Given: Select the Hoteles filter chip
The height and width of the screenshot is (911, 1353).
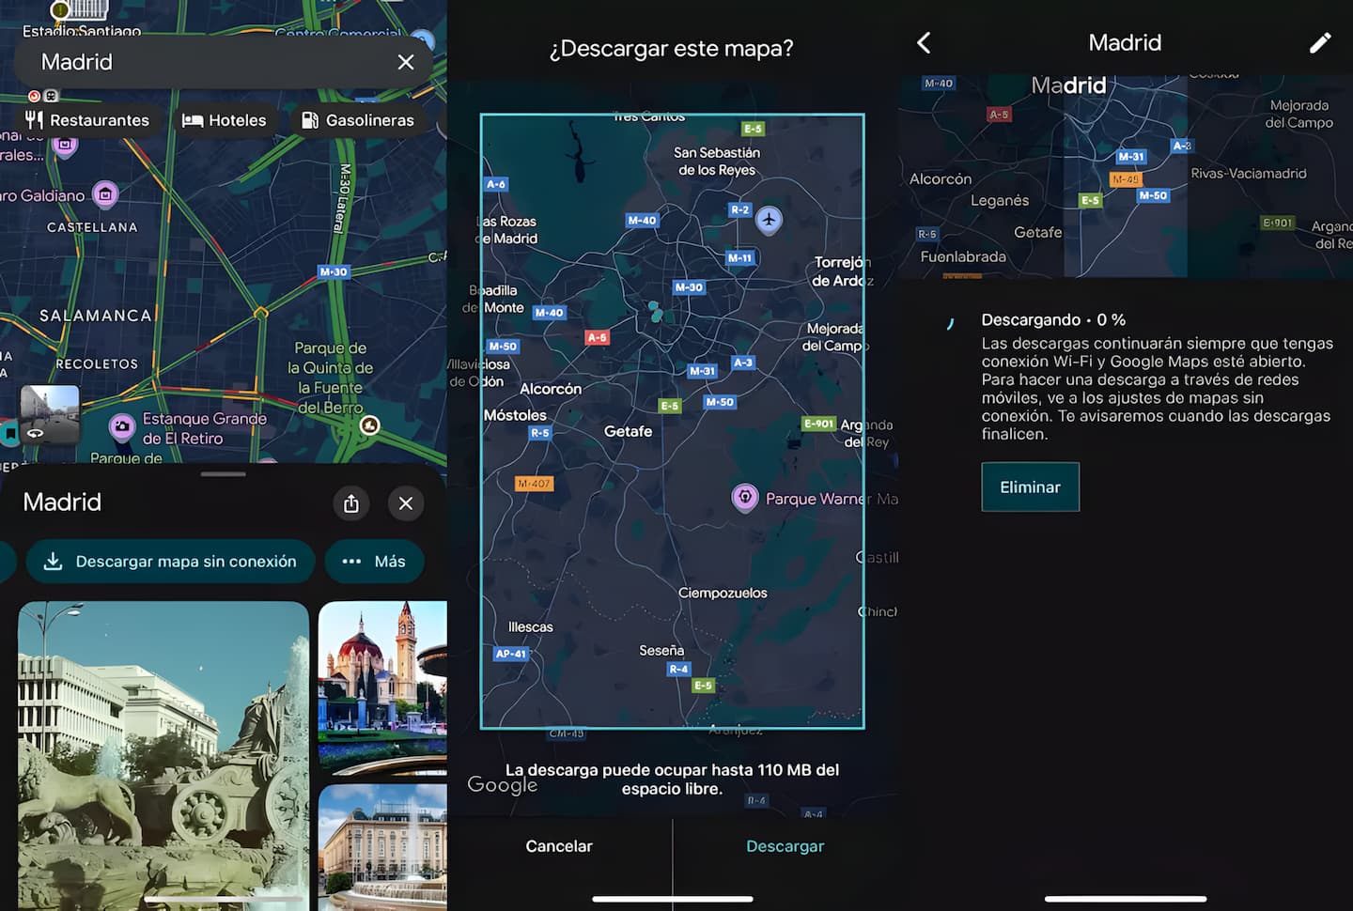Looking at the screenshot, I should pos(225,120).
